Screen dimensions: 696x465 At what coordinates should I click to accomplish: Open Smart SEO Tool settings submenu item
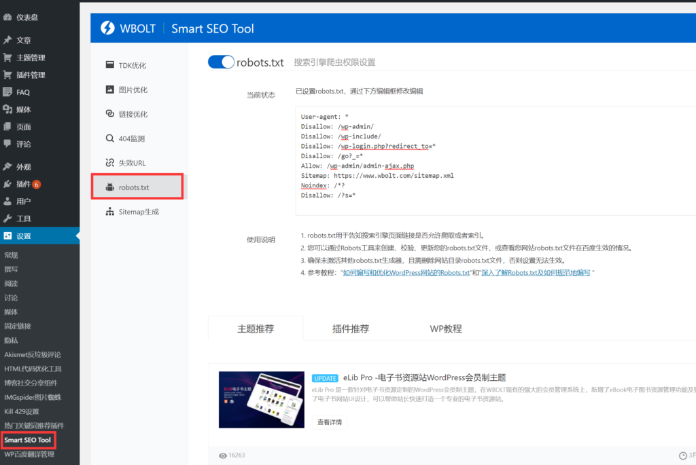coord(28,440)
